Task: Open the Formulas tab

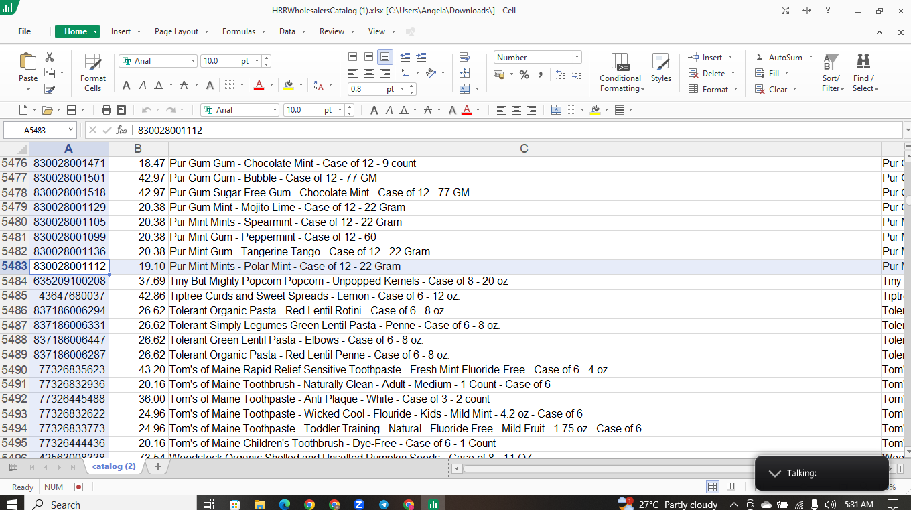Action: coord(239,31)
